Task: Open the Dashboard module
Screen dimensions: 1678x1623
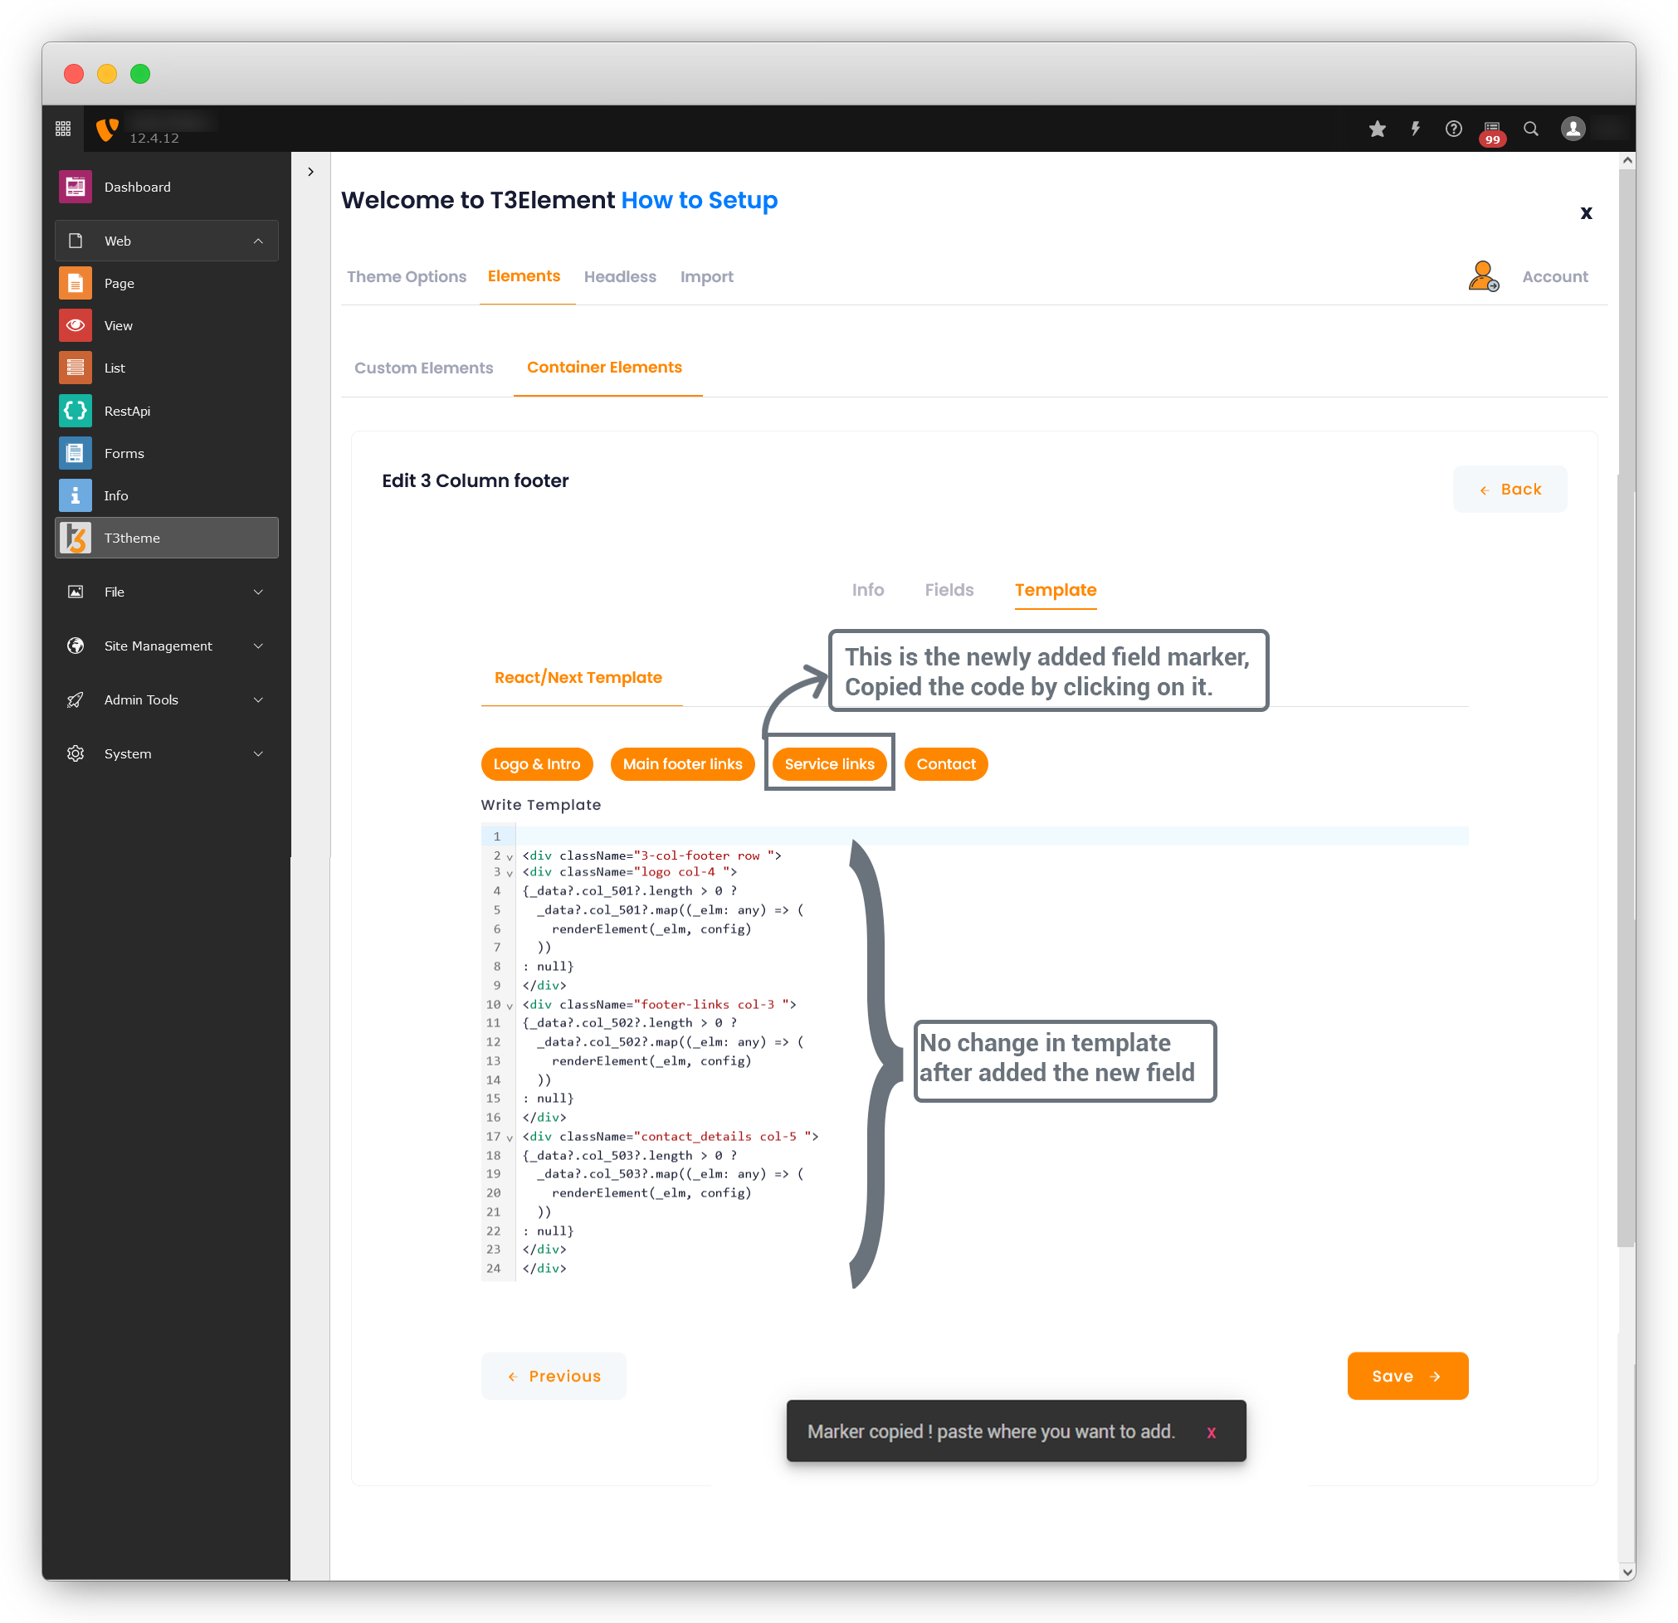Action: coord(167,187)
